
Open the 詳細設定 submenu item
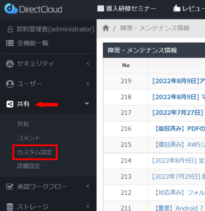[x=29, y=166]
